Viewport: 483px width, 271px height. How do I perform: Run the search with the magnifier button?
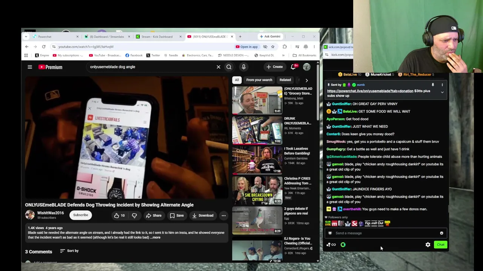click(229, 67)
